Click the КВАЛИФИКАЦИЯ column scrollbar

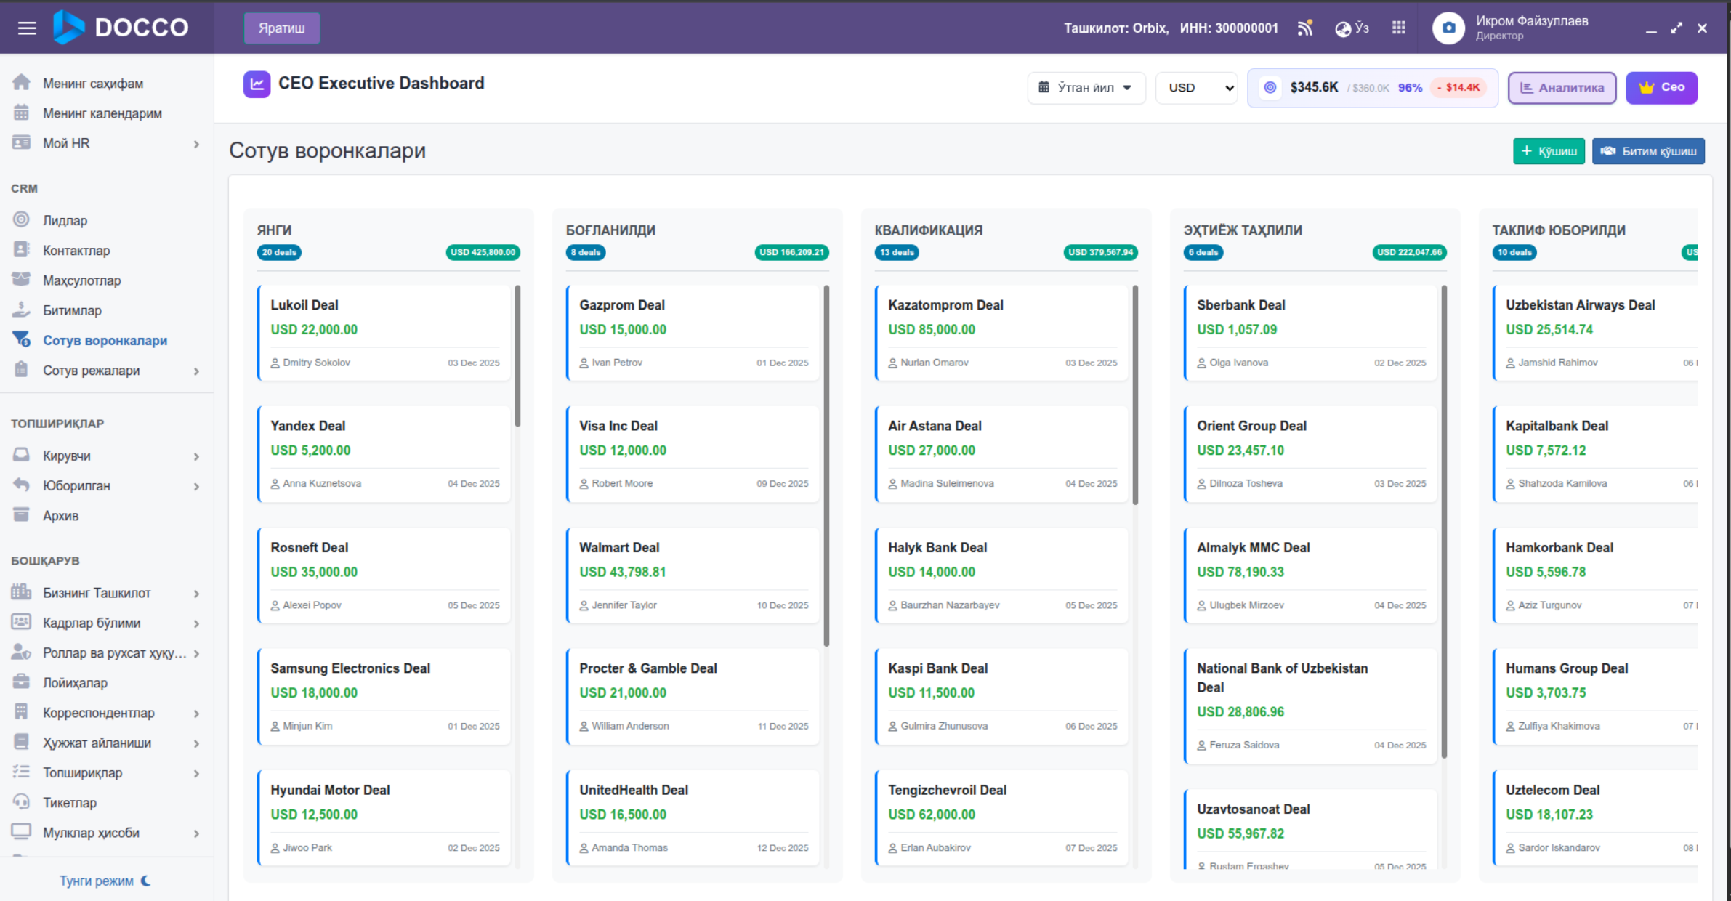1135,395
